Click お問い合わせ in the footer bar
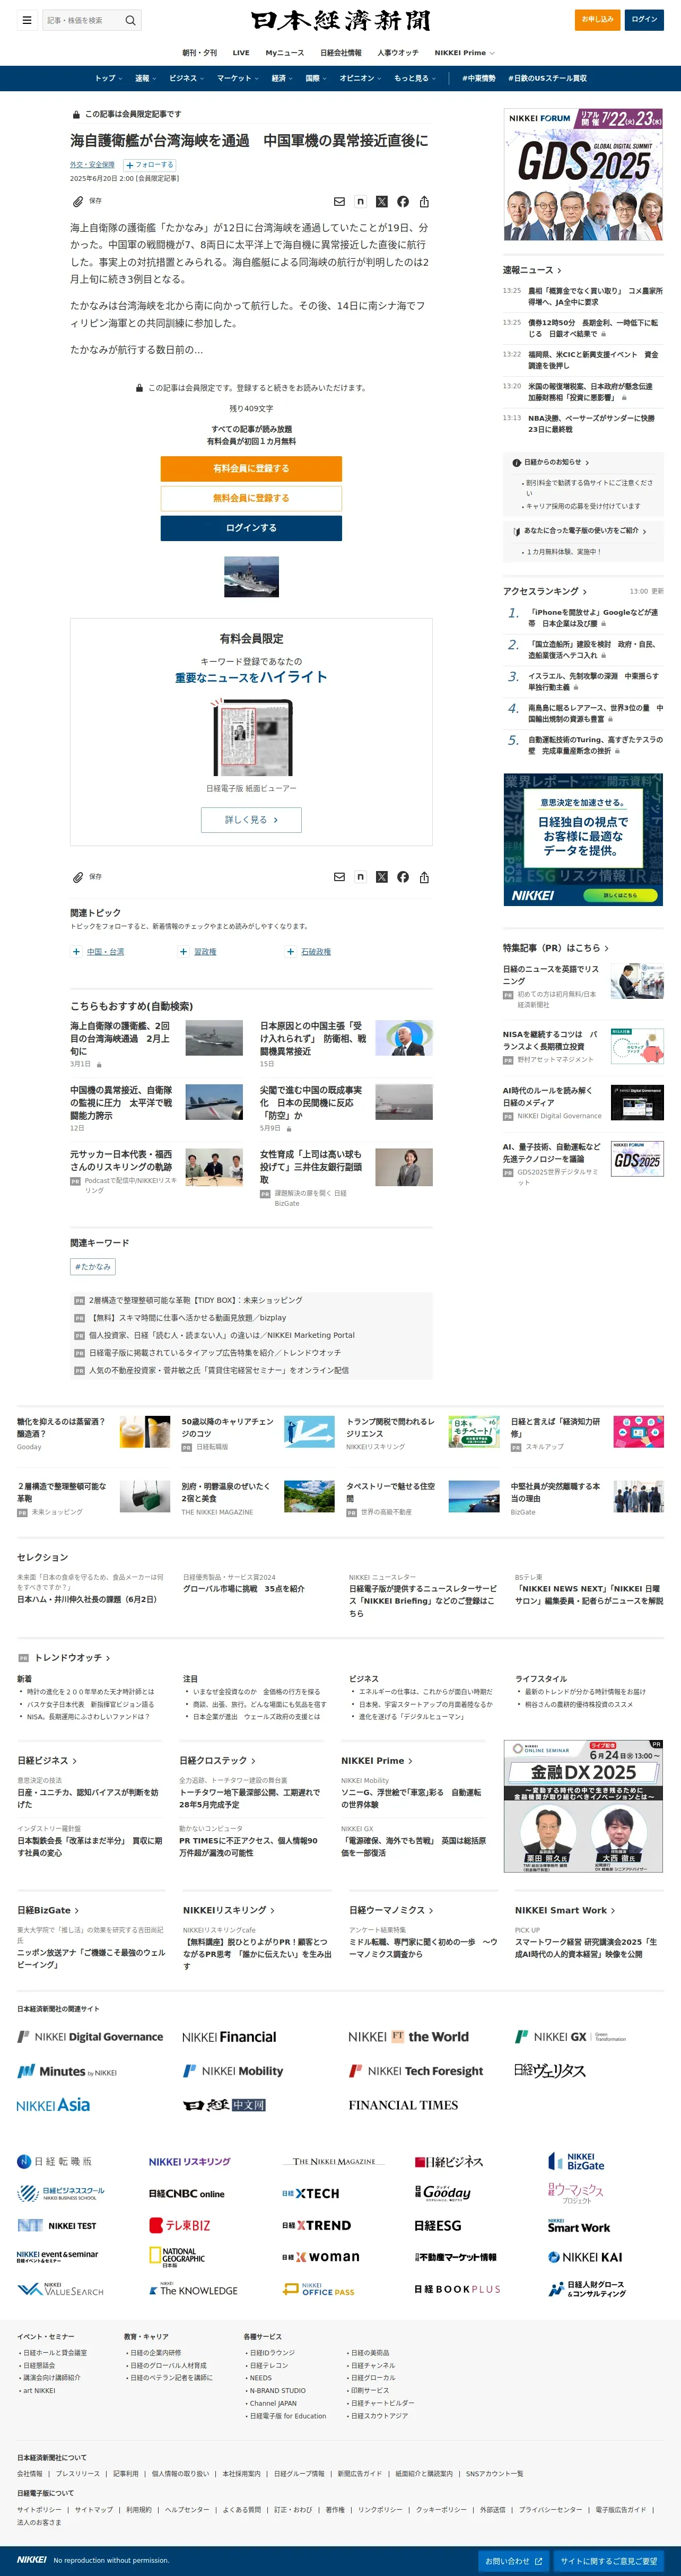 [x=513, y=2561]
